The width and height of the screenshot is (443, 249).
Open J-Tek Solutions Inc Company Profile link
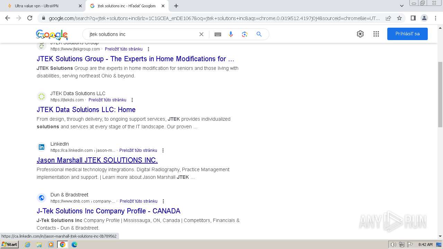point(109,211)
